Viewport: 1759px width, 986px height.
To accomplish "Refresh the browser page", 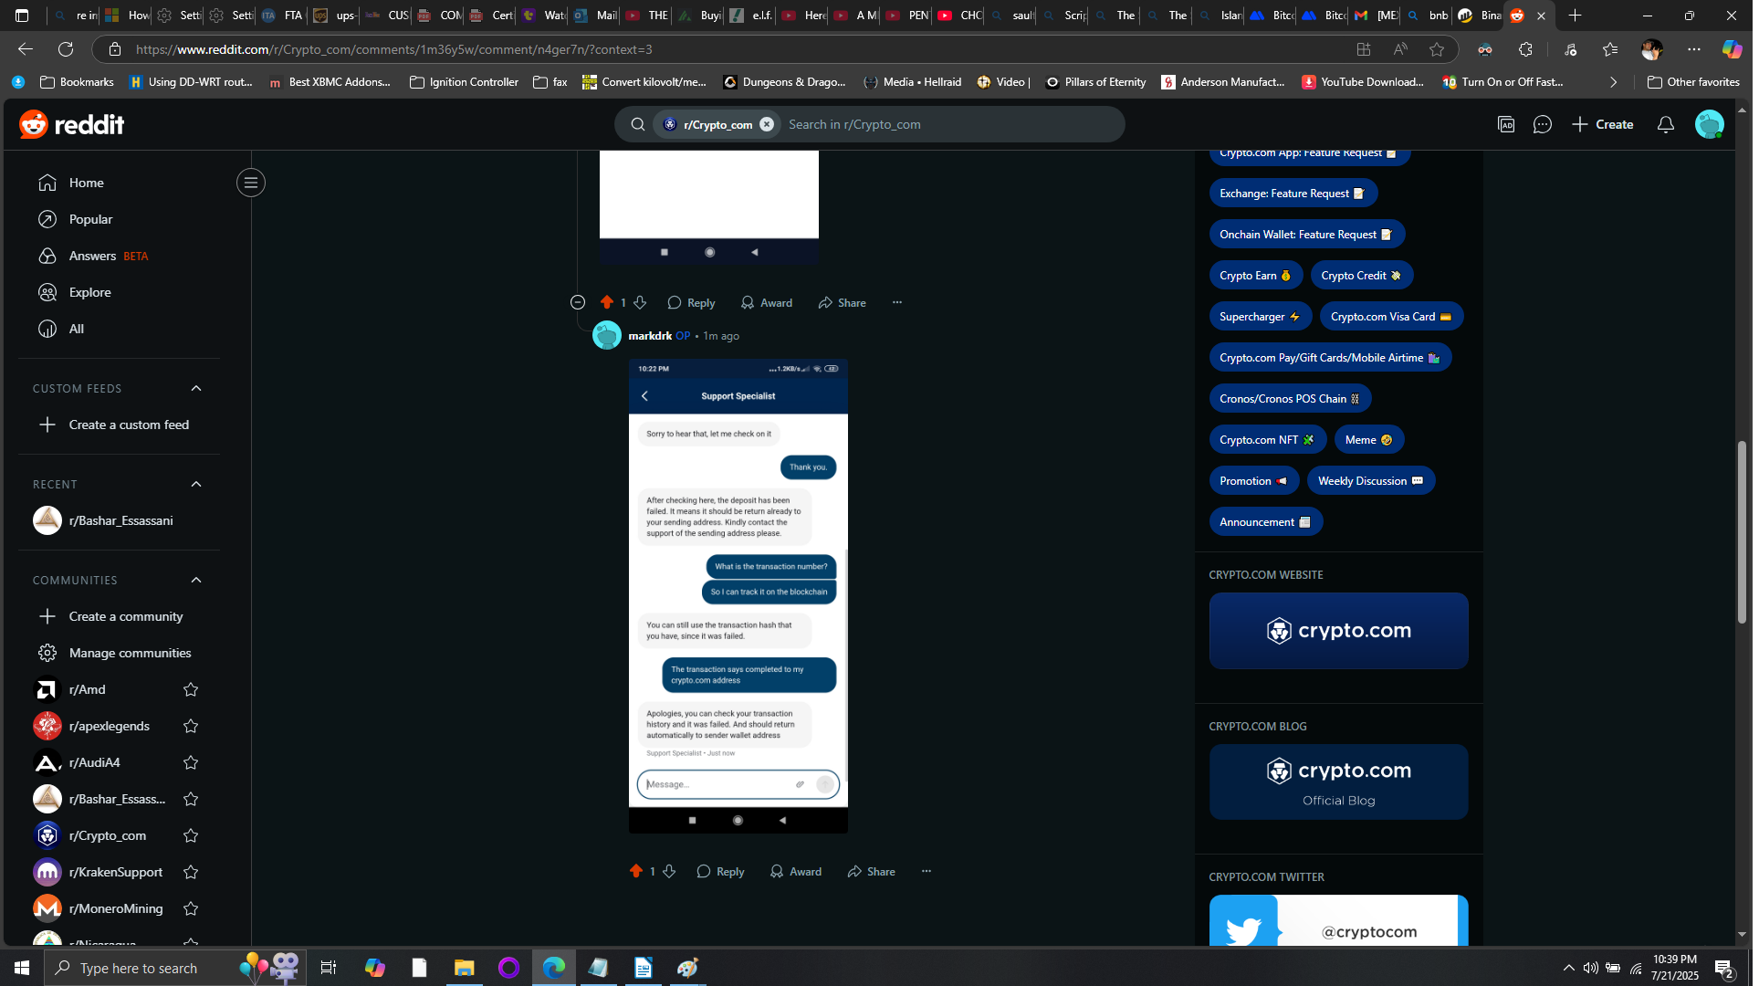I will pos(66,49).
